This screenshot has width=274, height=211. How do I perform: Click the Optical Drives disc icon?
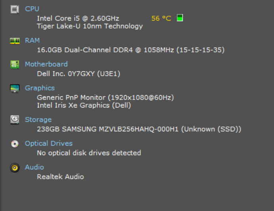tap(15, 144)
